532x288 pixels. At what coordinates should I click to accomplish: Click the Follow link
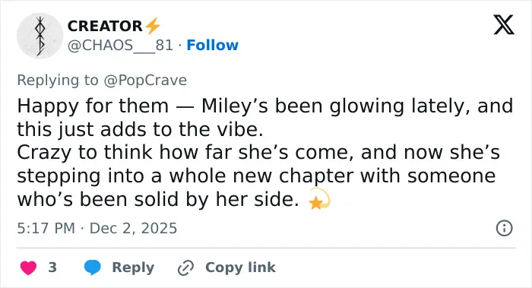tap(212, 45)
